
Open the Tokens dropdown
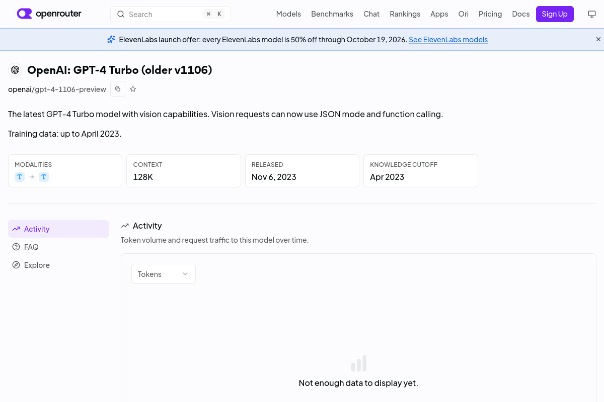click(164, 274)
